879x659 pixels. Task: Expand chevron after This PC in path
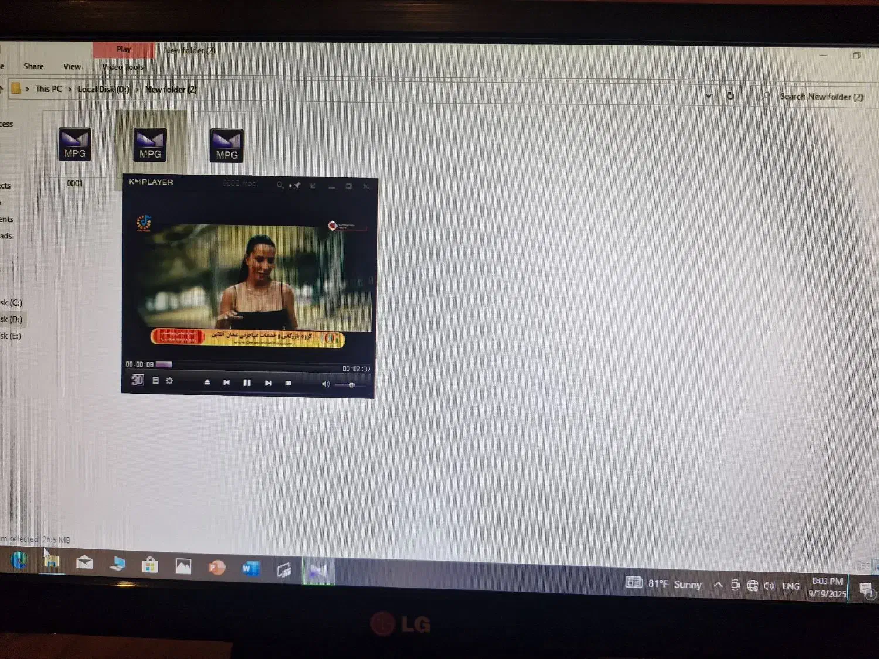pyautogui.click(x=70, y=89)
